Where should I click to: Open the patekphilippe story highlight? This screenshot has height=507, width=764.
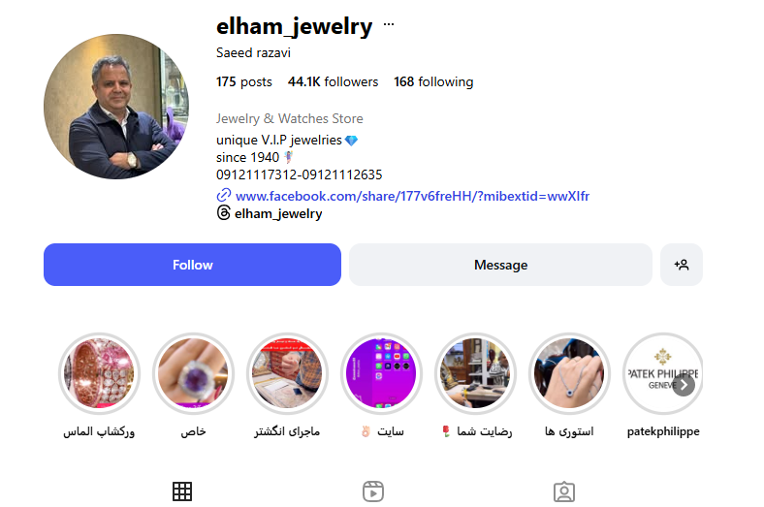(662, 373)
